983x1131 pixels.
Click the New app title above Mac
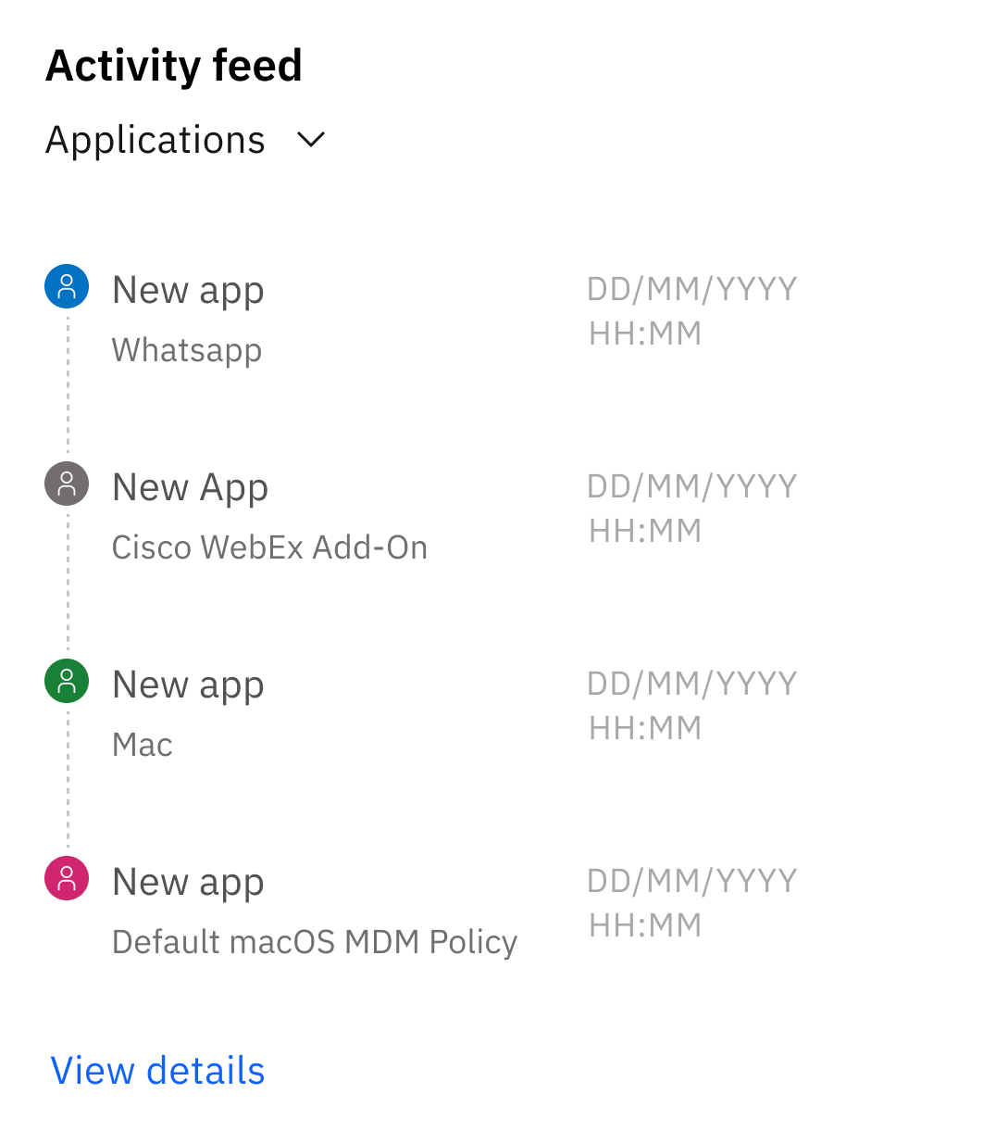coord(188,685)
